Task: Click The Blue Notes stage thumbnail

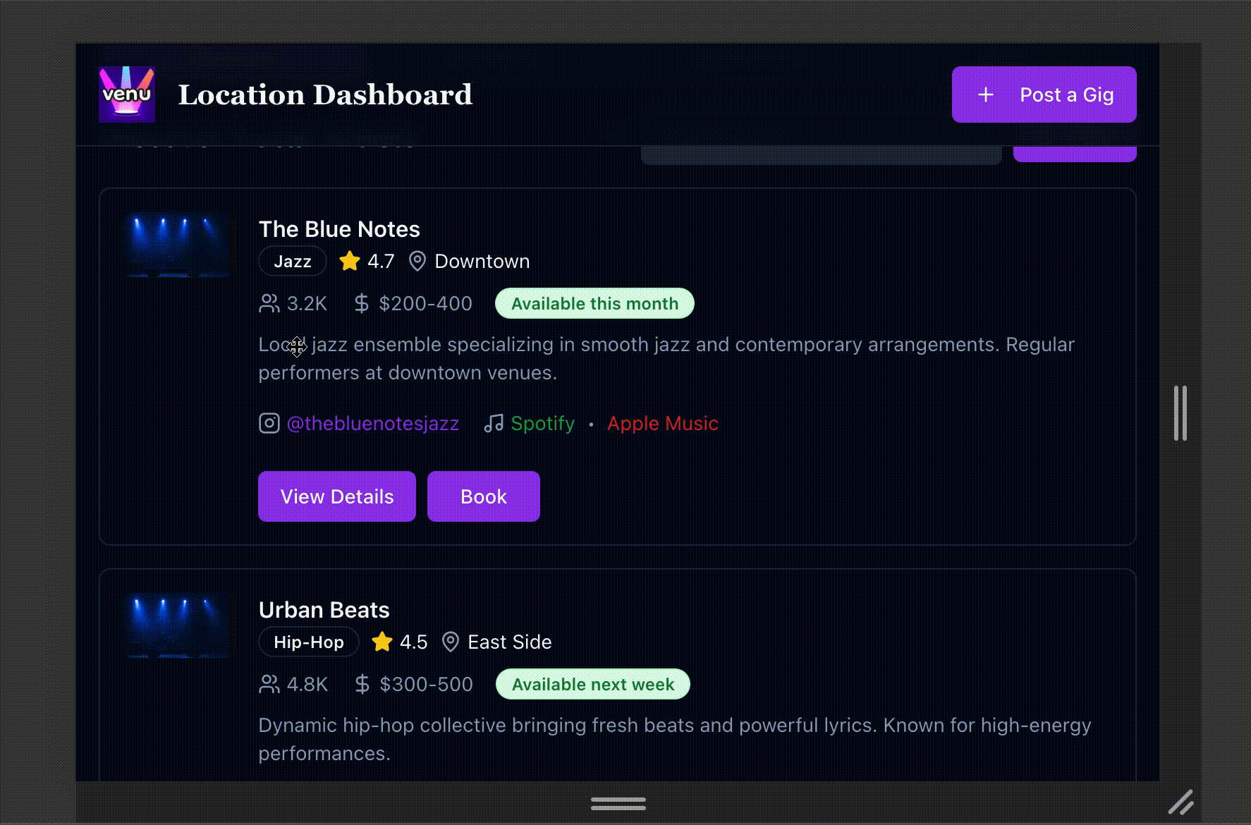Action: [x=178, y=245]
